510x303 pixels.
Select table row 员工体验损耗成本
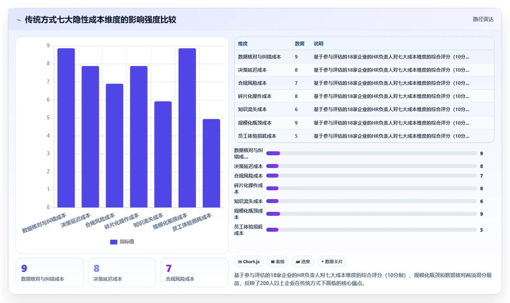point(364,136)
